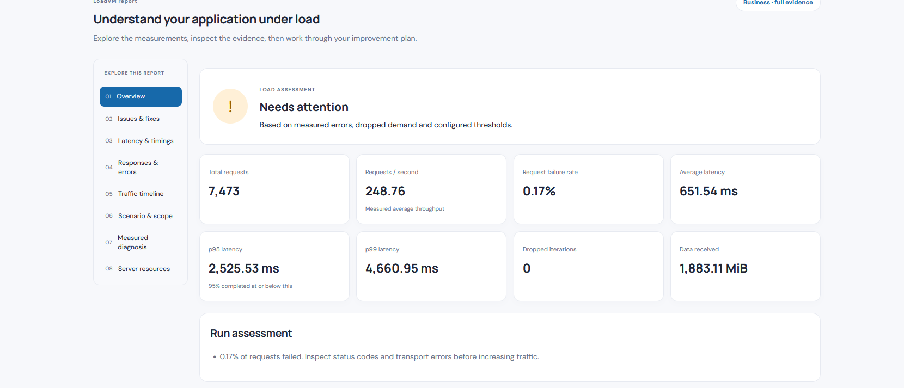904x388 pixels.
Task: Click the Business · full evidence badge
Action: [778, 3]
